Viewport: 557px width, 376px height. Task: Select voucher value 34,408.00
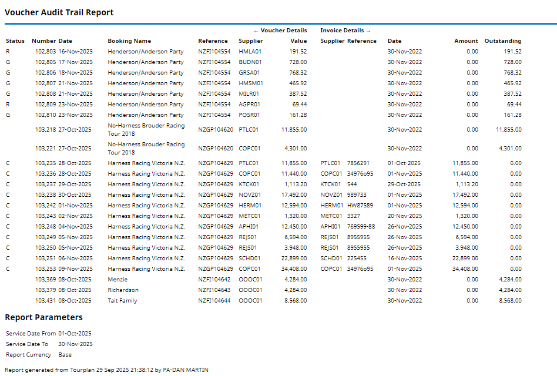pos(294,269)
